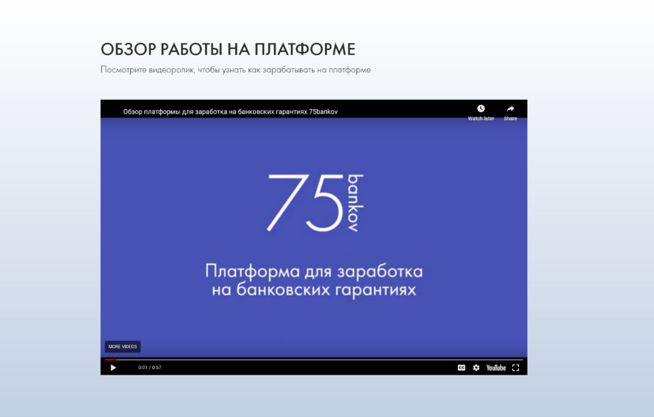Image resolution: width=654 pixels, height=417 pixels.
Task: Seek on the video progress bar
Action: click(x=314, y=360)
